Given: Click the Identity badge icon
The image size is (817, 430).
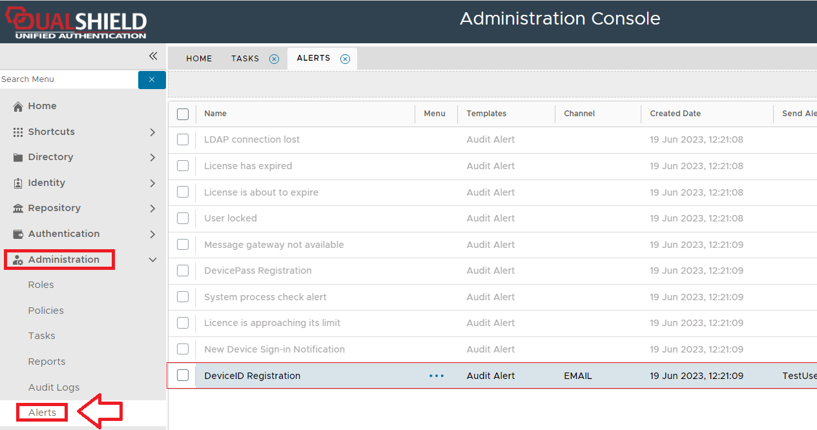Looking at the screenshot, I should pos(18,183).
